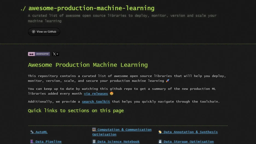
Task: Click the wrench icon beside AutoML
Action: click(32, 132)
